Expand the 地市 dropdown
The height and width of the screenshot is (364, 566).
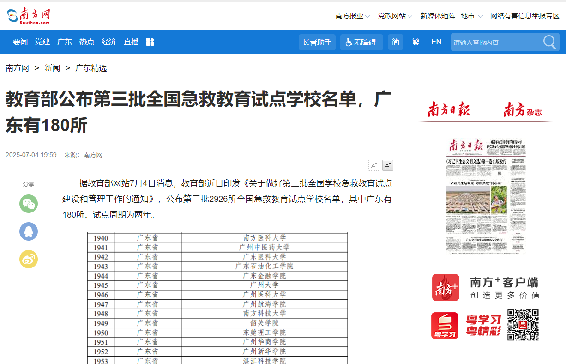click(471, 16)
